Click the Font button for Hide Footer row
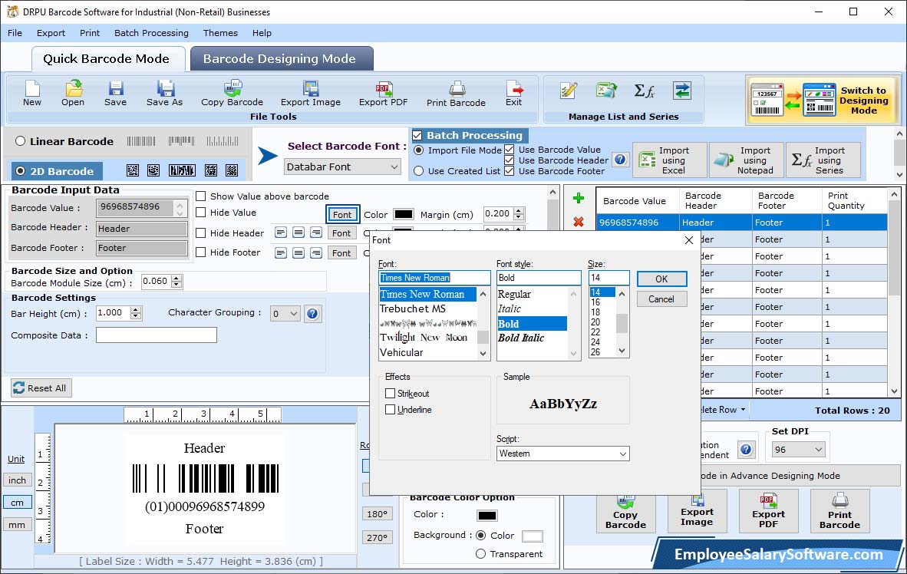 tap(341, 253)
